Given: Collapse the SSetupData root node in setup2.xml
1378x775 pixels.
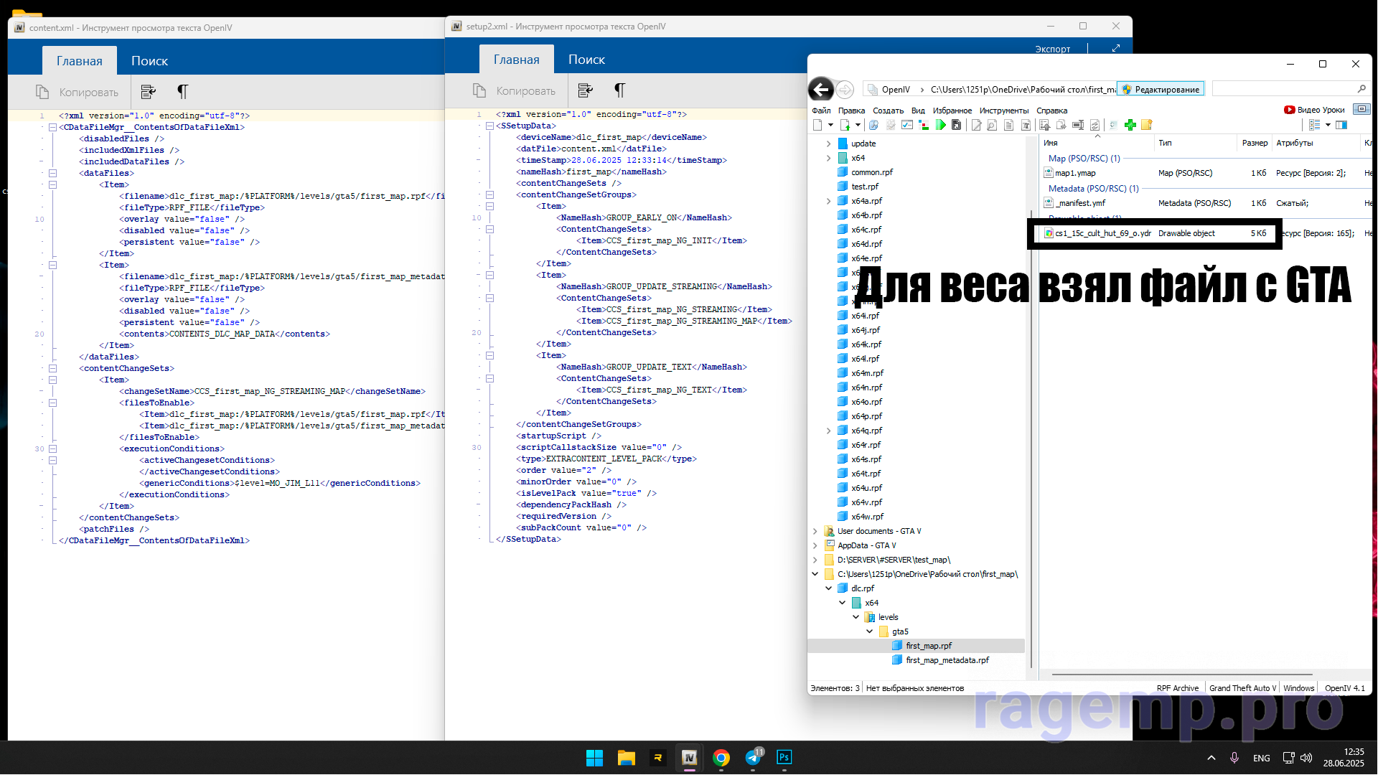Looking at the screenshot, I should coord(489,126).
